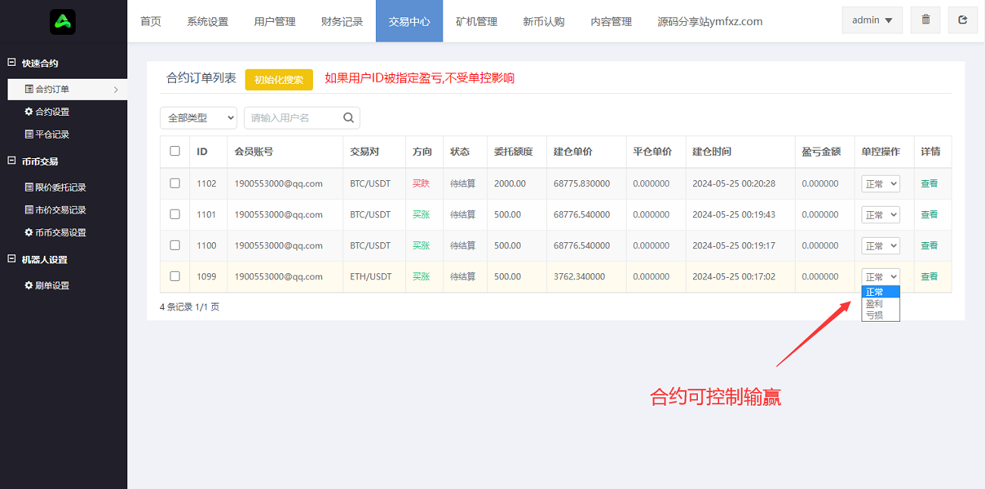
Task: Open 合约设置 gear item in sidebar
Action: coord(47,112)
